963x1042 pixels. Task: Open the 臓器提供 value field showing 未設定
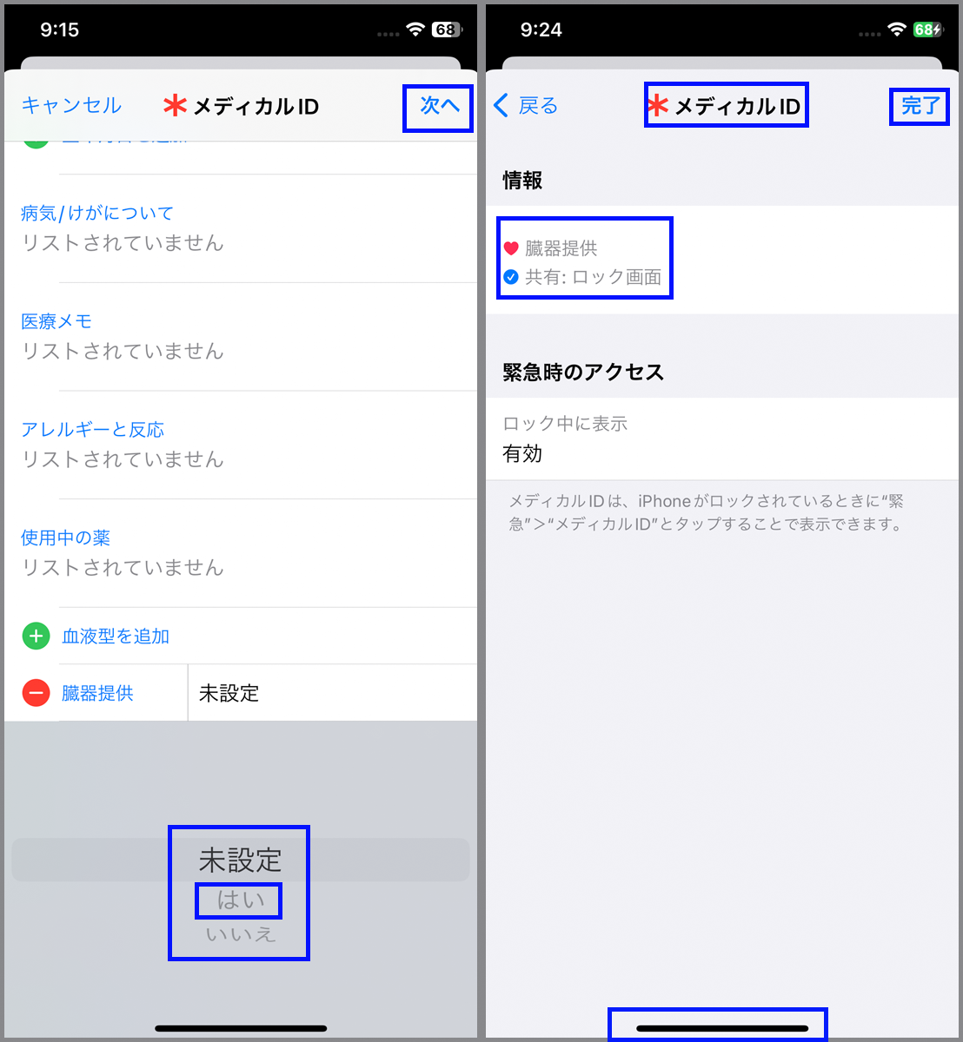(333, 693)
